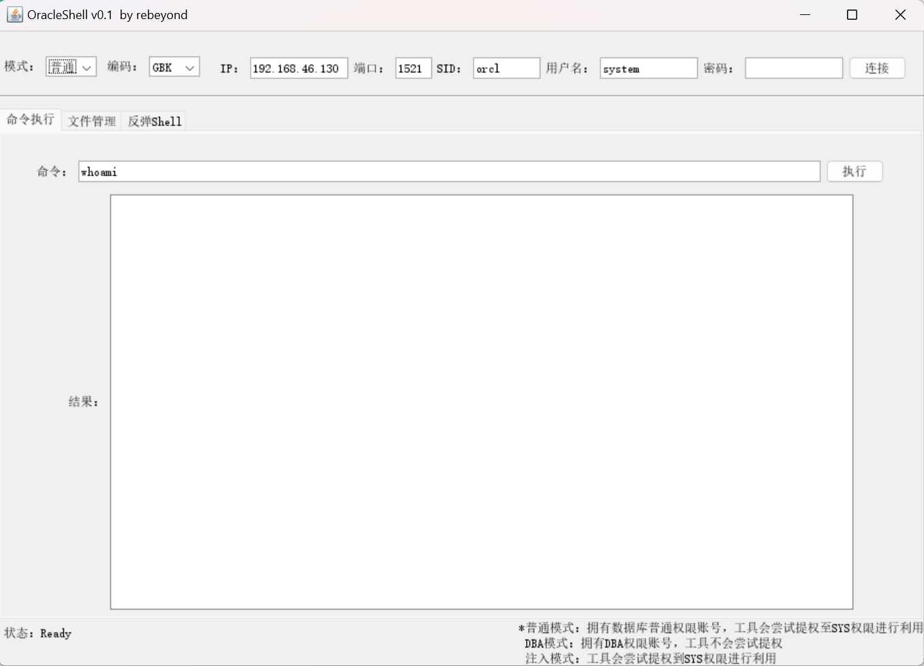Focus the empty 密码 password field
Screen dimensions: 924x666
point(793,68)
